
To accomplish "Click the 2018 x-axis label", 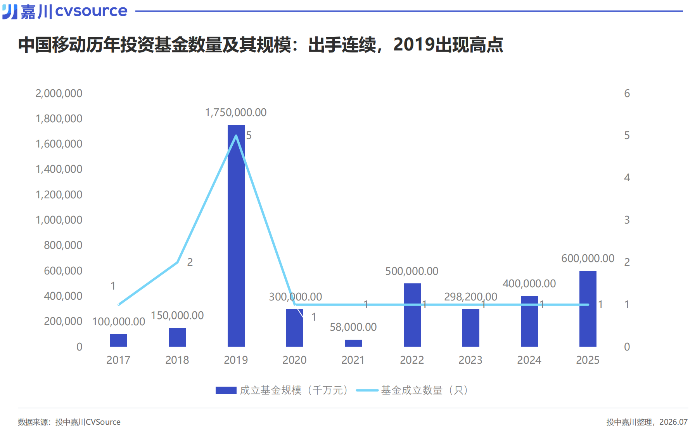I will [177, 360].
